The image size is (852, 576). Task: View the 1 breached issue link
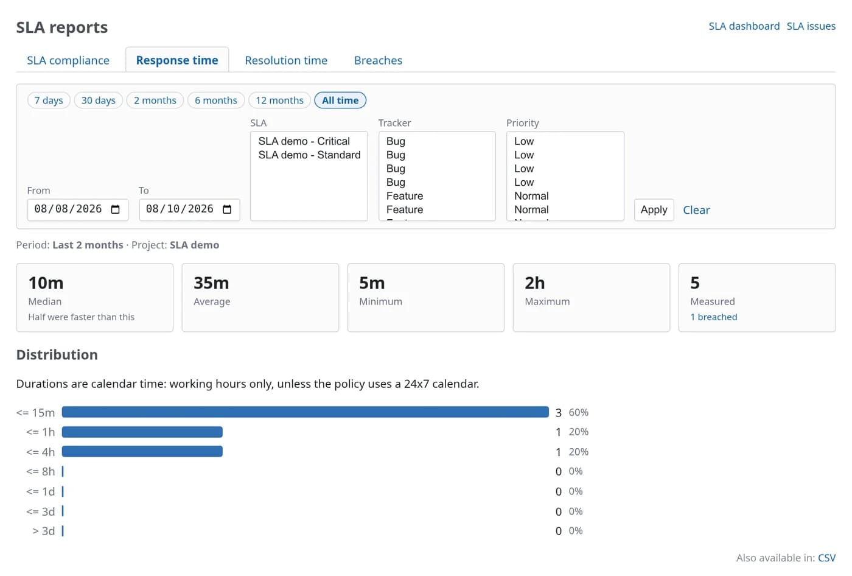713,317
